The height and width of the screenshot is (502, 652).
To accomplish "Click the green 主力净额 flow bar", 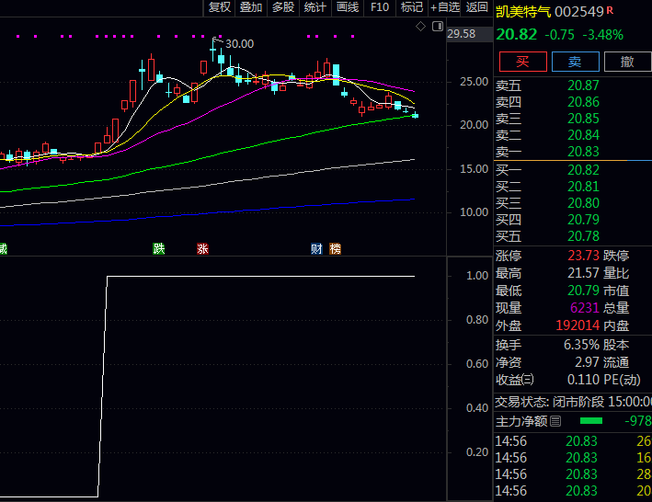I will (x=591, y=421).
